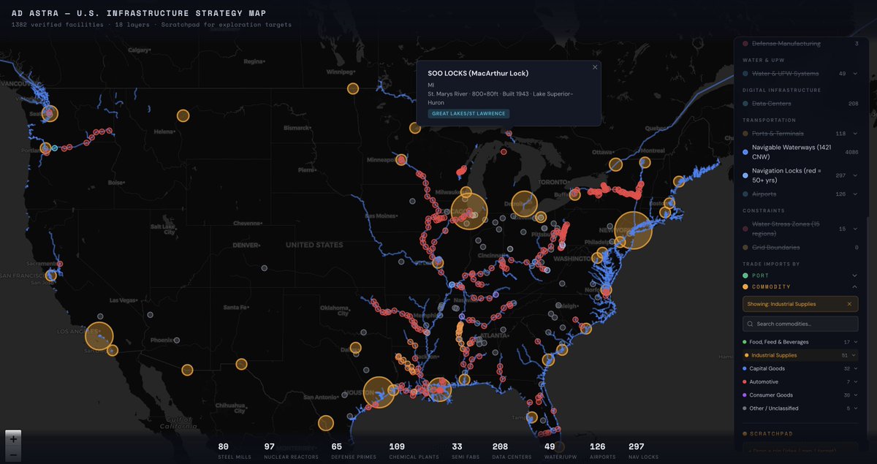Click the 80 STEEL MILLS stat
Image resolution: width=877 pixels, height=464 pixels.
pos(234,449)
